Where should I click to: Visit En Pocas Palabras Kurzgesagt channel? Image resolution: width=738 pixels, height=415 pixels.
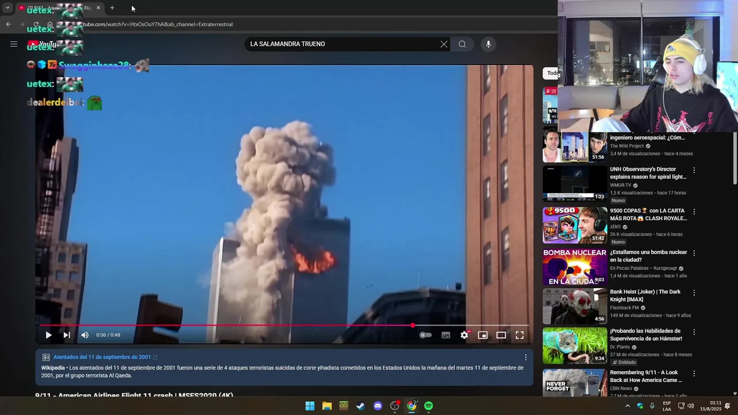643,269
